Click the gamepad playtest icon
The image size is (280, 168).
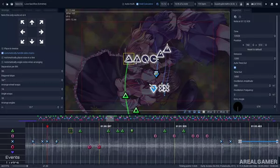[x=247, y=4]
